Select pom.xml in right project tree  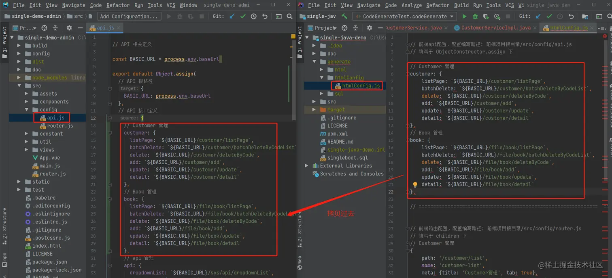(338, 134)
